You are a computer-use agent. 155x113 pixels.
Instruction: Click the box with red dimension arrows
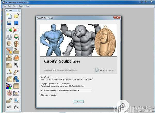[x=17, y=86]
